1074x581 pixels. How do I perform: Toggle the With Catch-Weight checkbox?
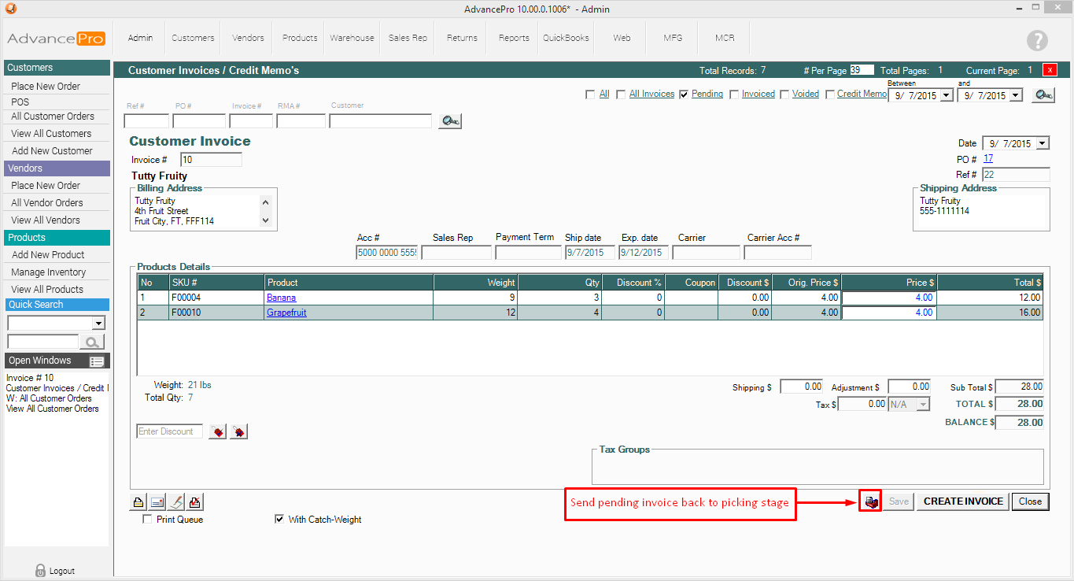tap(279, 520)
